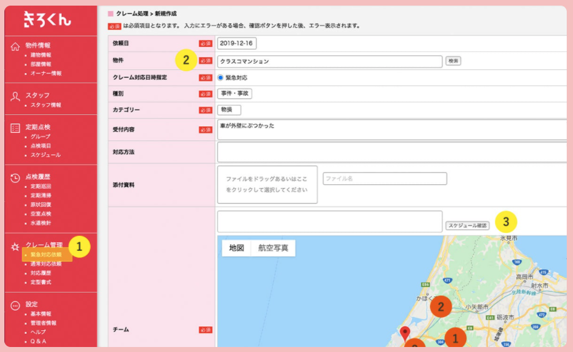The height and width of the screenshot is (352, 573).
Task: Click the クレーム管理 sidebar heading
Action: [44, 245]
